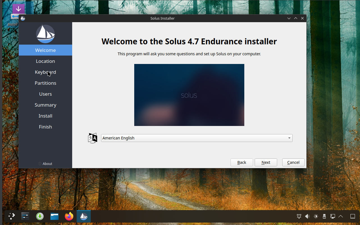Open the Location step in sidebar
The width and height of the screenshot is (360, 225).
tap(45, 61)
